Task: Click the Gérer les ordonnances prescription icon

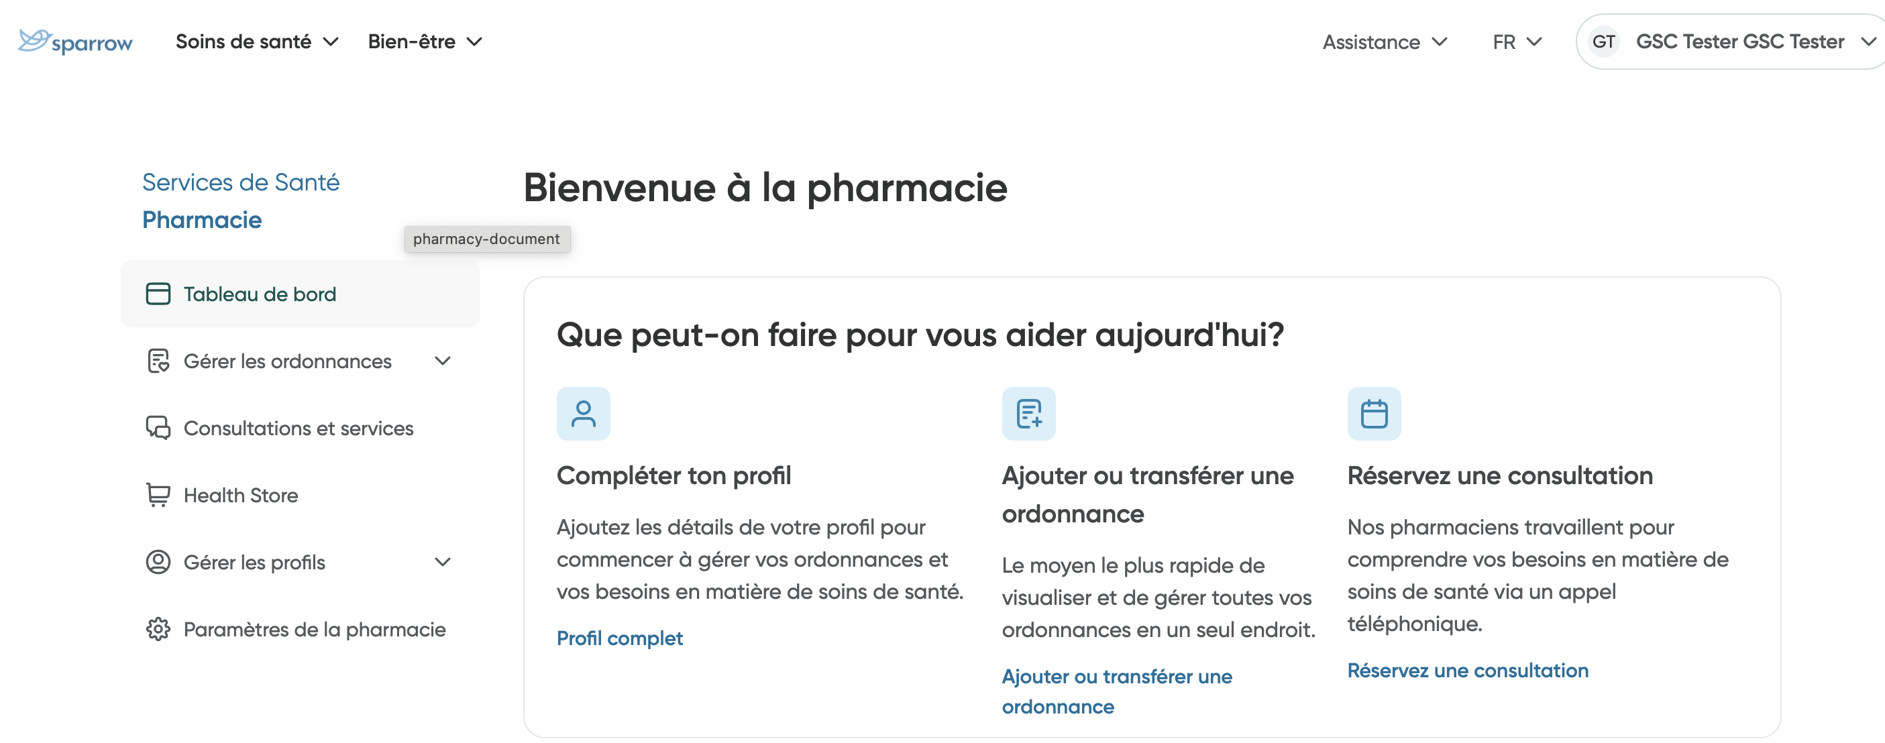Action: tap(158, 361)
